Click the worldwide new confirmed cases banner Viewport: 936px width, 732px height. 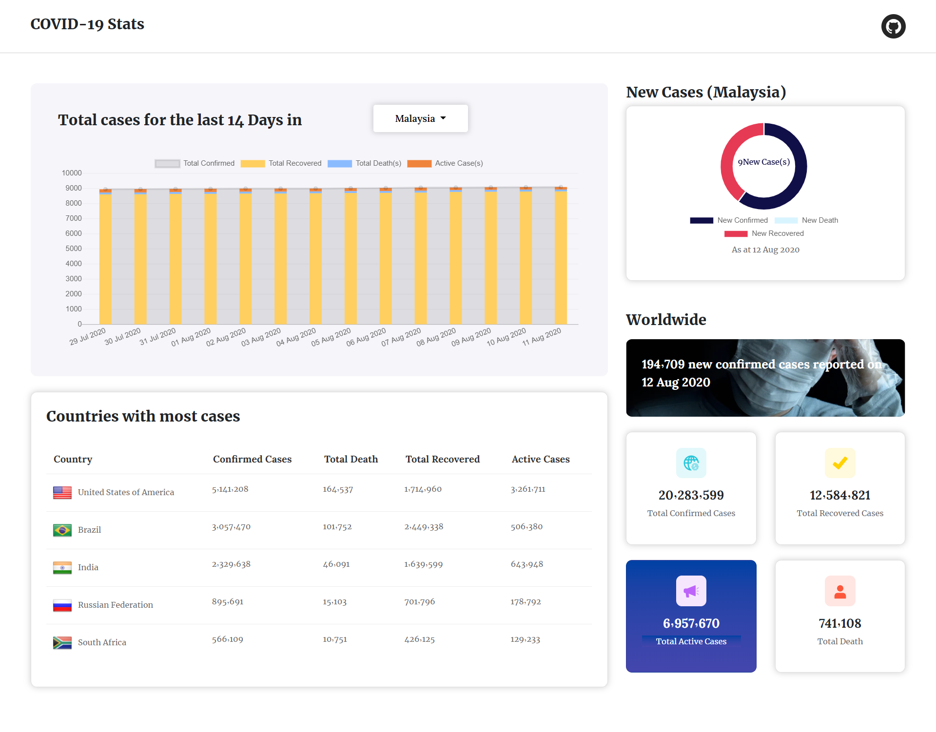[765, 378]
